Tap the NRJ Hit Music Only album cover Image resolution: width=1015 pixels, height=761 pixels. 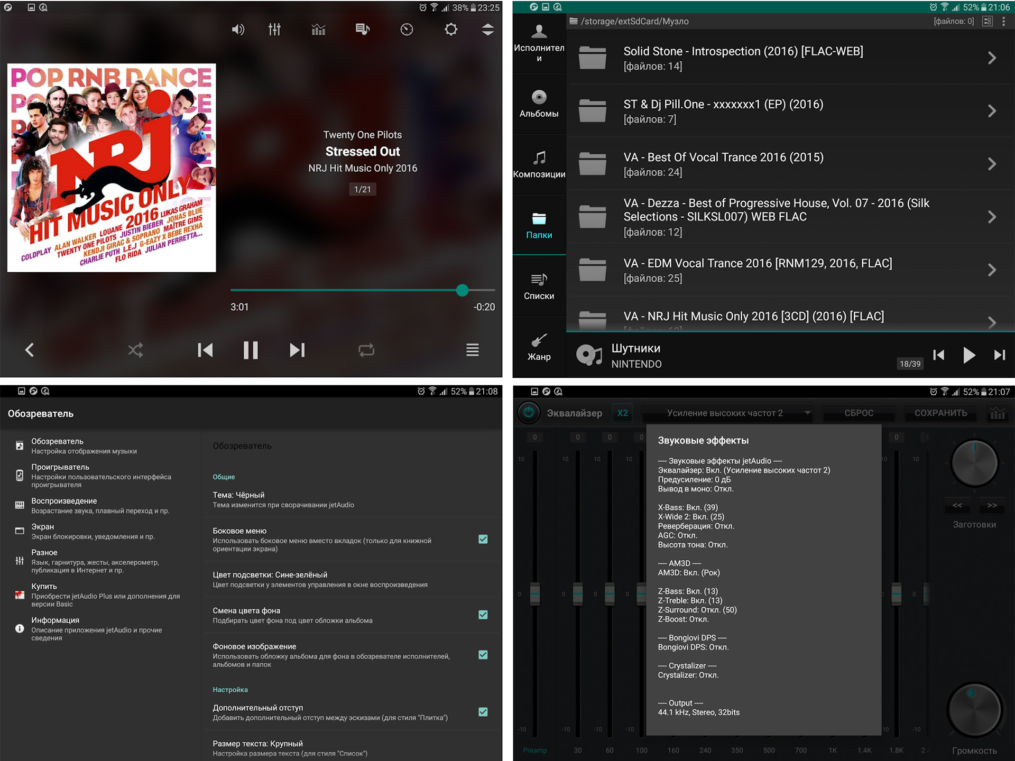(x=112, y=168)
